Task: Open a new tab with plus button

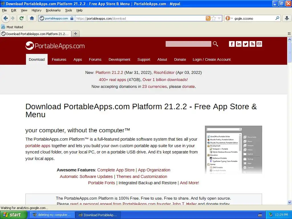Action: point(75,34)
